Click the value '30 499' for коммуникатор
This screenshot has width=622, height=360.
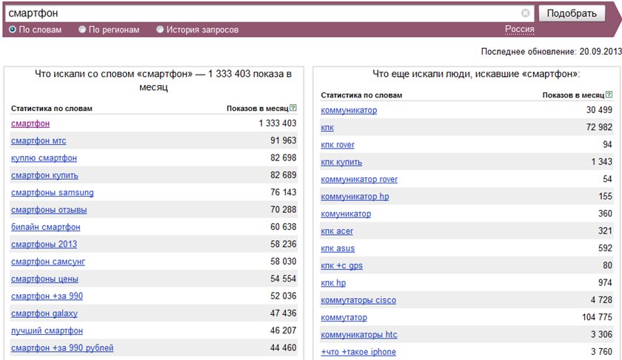(x=599, y=109)
